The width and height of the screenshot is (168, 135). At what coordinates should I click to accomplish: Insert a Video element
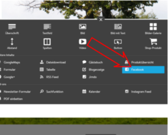click(x=83, y=44)
